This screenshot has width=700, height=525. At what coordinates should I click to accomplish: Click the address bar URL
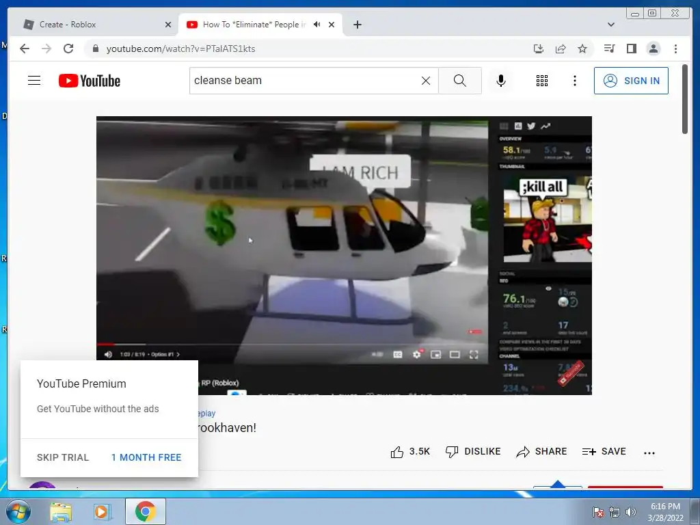click(x=180, y=49)
